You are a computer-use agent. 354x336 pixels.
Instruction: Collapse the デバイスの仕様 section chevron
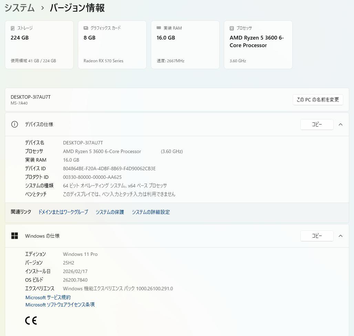click(x=341, y=124)
